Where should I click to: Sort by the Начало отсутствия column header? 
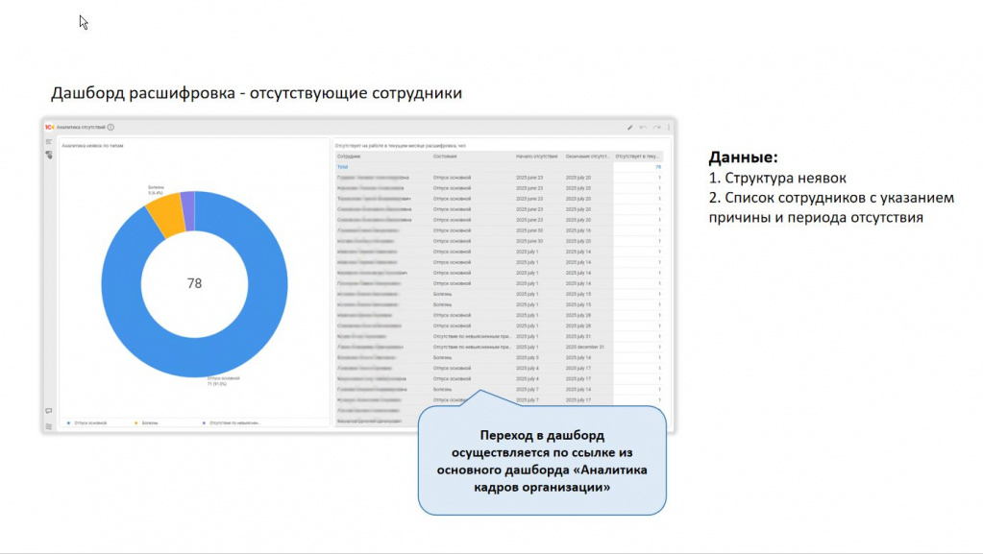(536, 157)
